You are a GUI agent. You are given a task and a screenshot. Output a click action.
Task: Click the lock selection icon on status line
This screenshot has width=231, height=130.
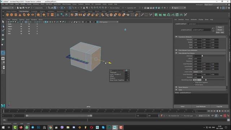click(84, 8)
